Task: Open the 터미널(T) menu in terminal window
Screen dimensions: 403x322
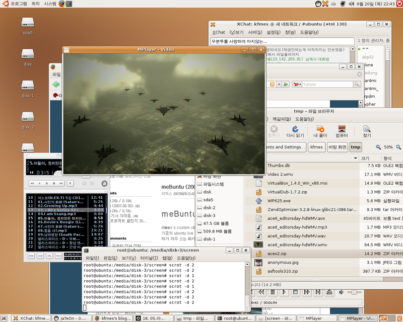Action: (x=149, y=258)
